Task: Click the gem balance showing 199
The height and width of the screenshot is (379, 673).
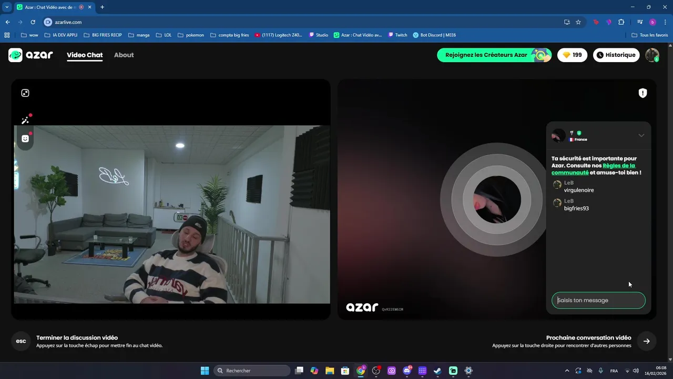Action: [572, 55]
